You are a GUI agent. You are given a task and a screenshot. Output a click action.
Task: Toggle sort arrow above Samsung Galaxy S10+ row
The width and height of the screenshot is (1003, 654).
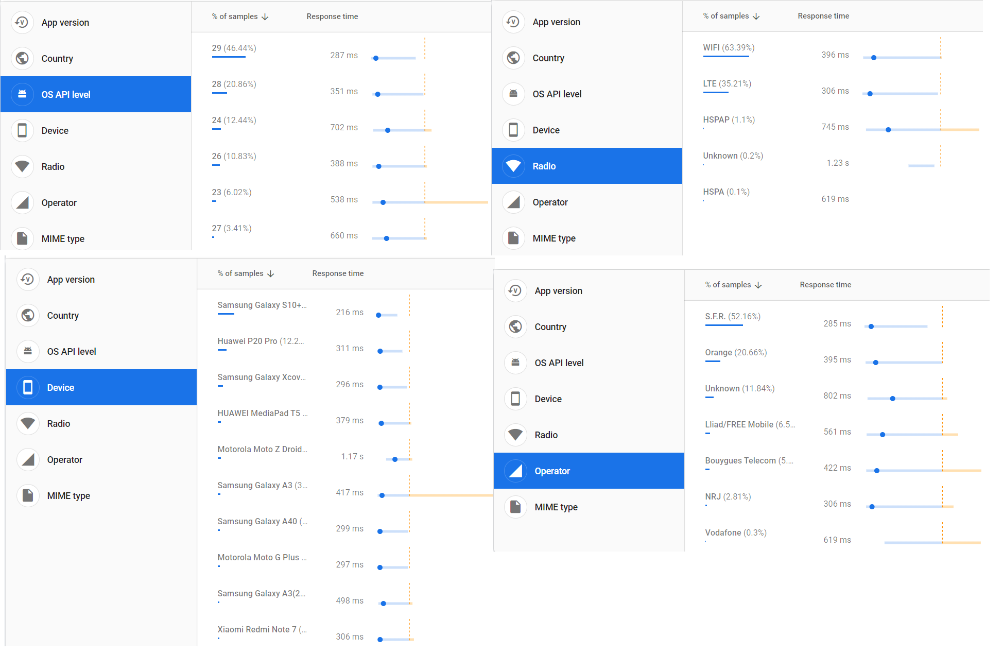tap(271, 274)
